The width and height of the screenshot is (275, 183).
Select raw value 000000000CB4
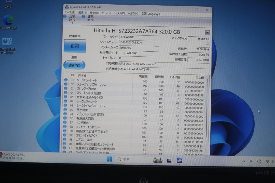pyautogui.click(x=194, y=112)
